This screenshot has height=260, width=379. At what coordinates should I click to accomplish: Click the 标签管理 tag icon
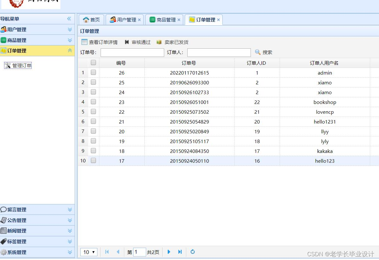click(x=3, y=241)
